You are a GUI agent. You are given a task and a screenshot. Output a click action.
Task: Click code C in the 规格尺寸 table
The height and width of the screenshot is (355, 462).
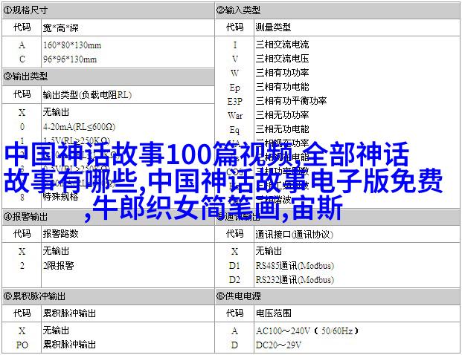click(x=22, y=59)
